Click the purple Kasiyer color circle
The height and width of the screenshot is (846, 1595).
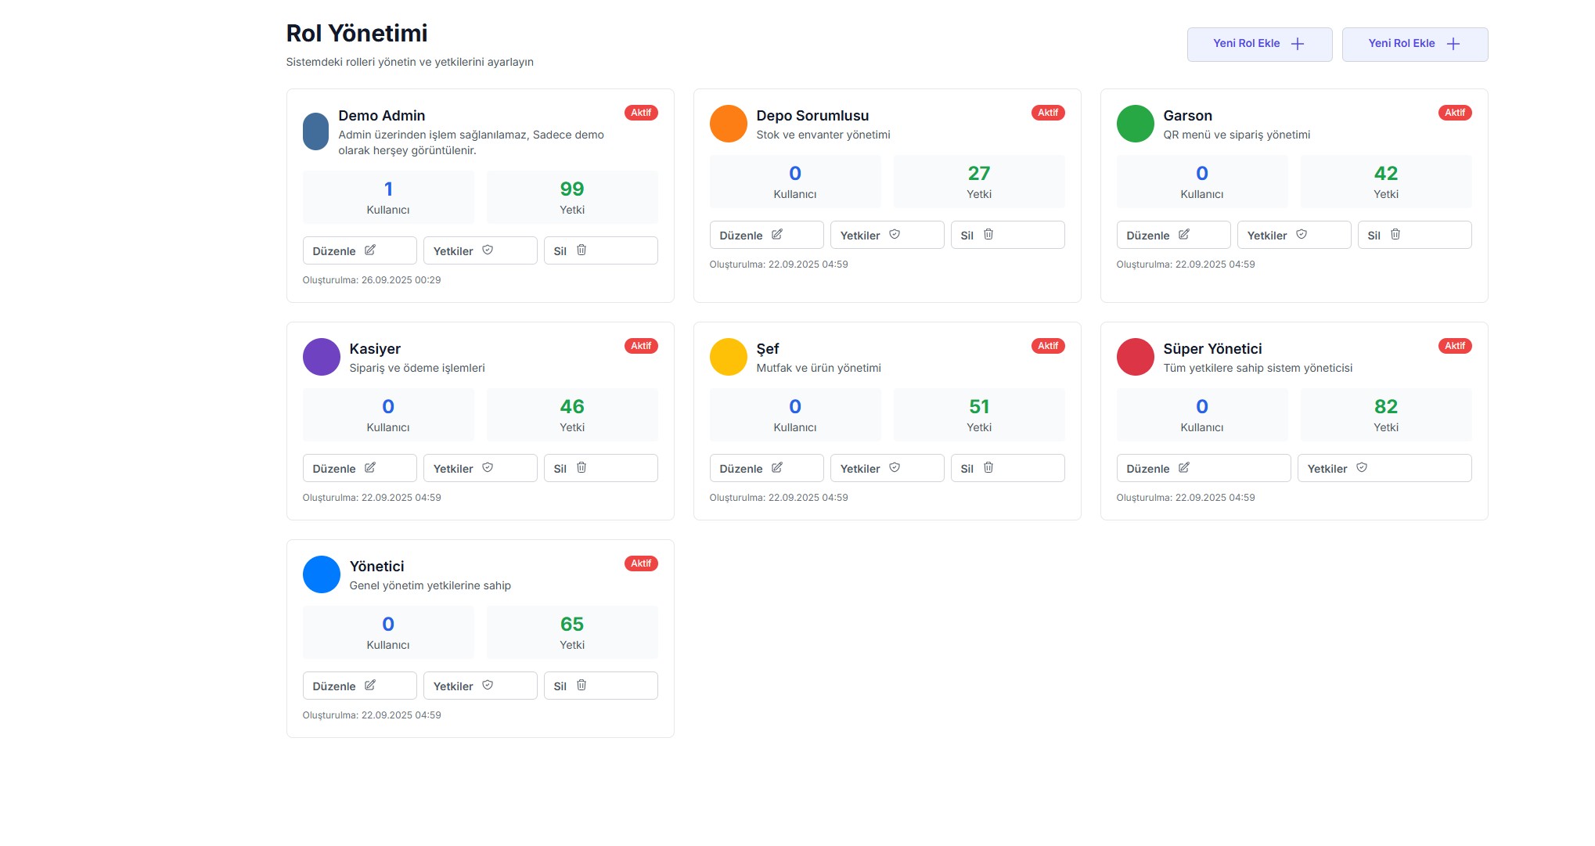tap(321, 357)
